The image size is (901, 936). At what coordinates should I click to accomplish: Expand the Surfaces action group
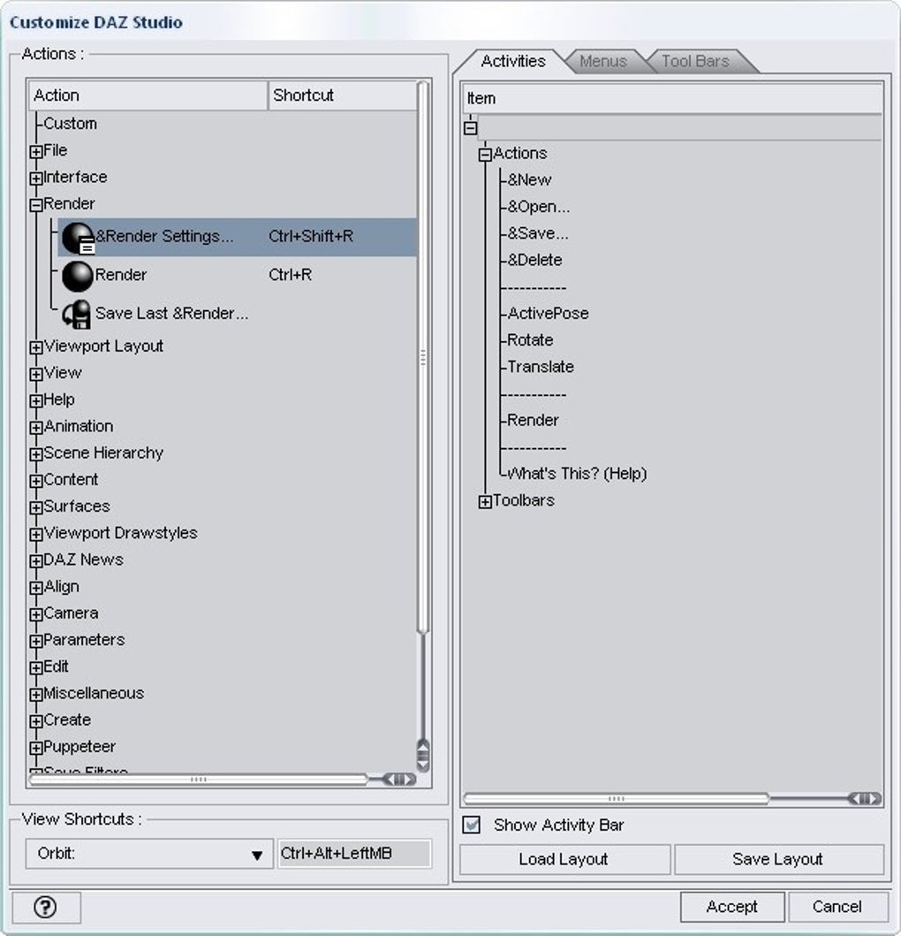coord(36,507)
